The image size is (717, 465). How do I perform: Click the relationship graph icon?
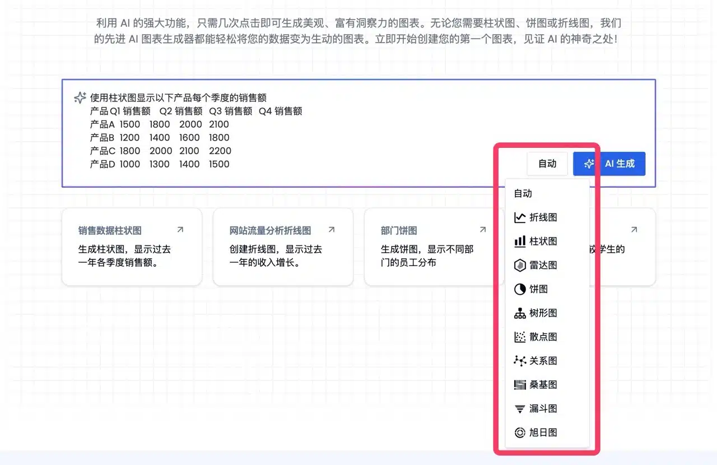pos(519,361)
